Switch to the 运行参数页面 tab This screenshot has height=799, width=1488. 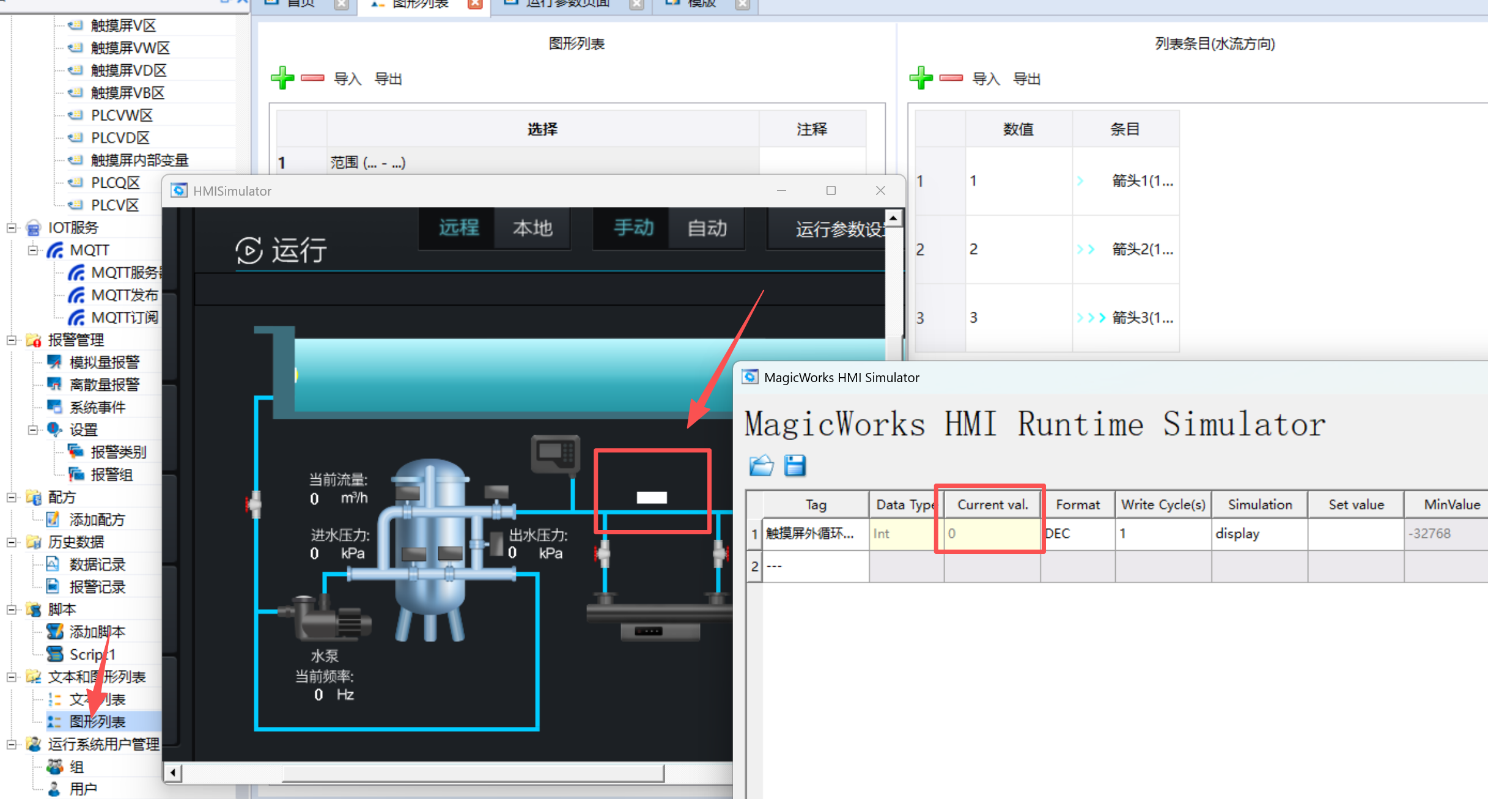568,4
